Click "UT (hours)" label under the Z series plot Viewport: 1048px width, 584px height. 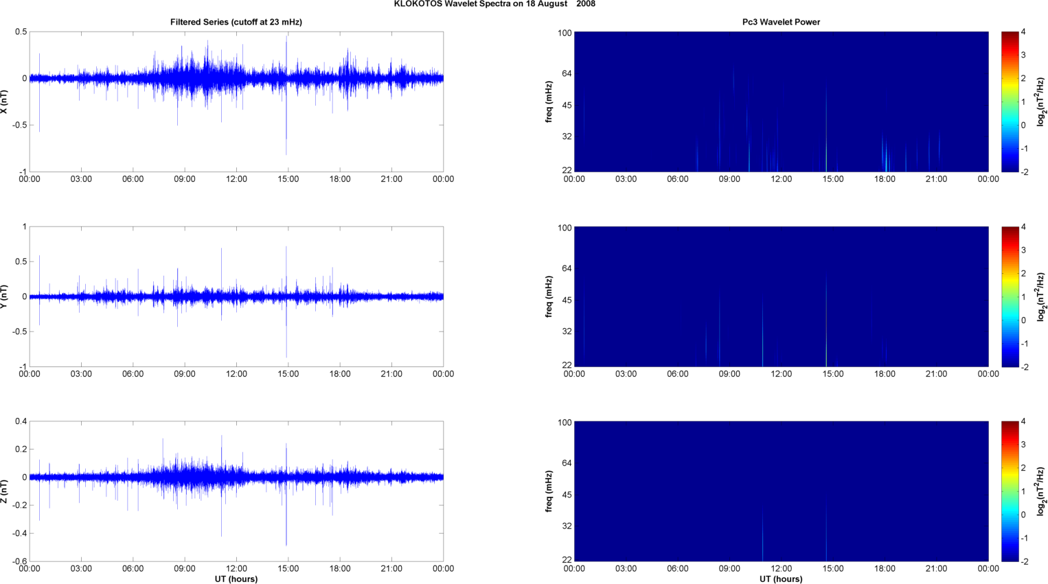(236, 579)
